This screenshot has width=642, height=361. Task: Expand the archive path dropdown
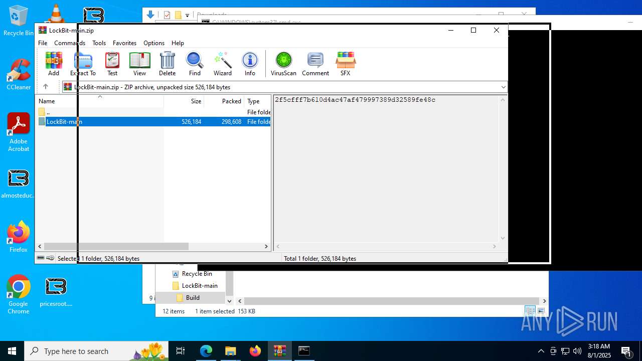click(503, 87)
